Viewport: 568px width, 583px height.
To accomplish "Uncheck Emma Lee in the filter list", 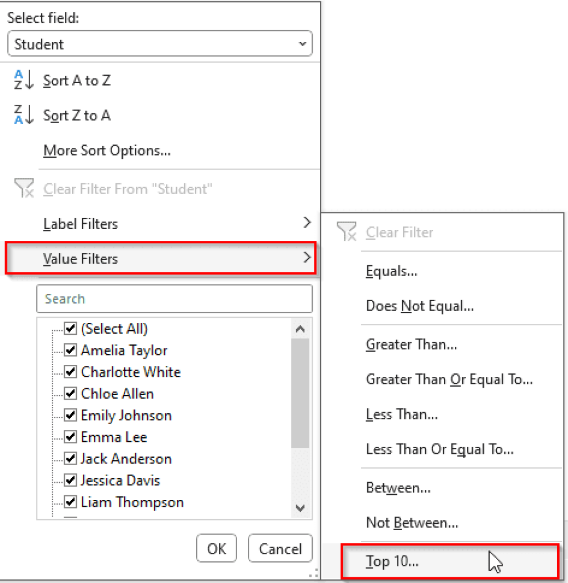I will [x=71, y=437].
